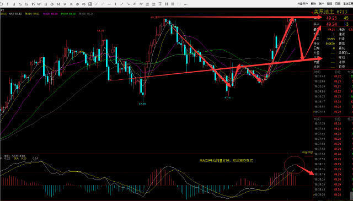Expand the toolbar's more options ellipsis
Image resolution: width=353 pixels, height=201 pixels.
click(x=185, y=4)
